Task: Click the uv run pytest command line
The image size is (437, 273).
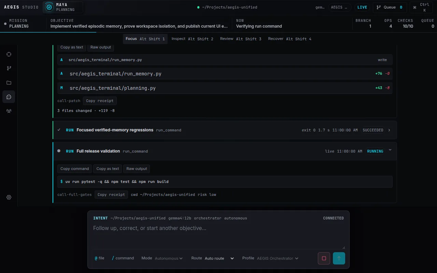Action: [x=225, y=182]
